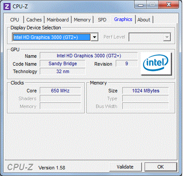
Task: Click the CPU-Z logo text at bottom
Action: 20,167
